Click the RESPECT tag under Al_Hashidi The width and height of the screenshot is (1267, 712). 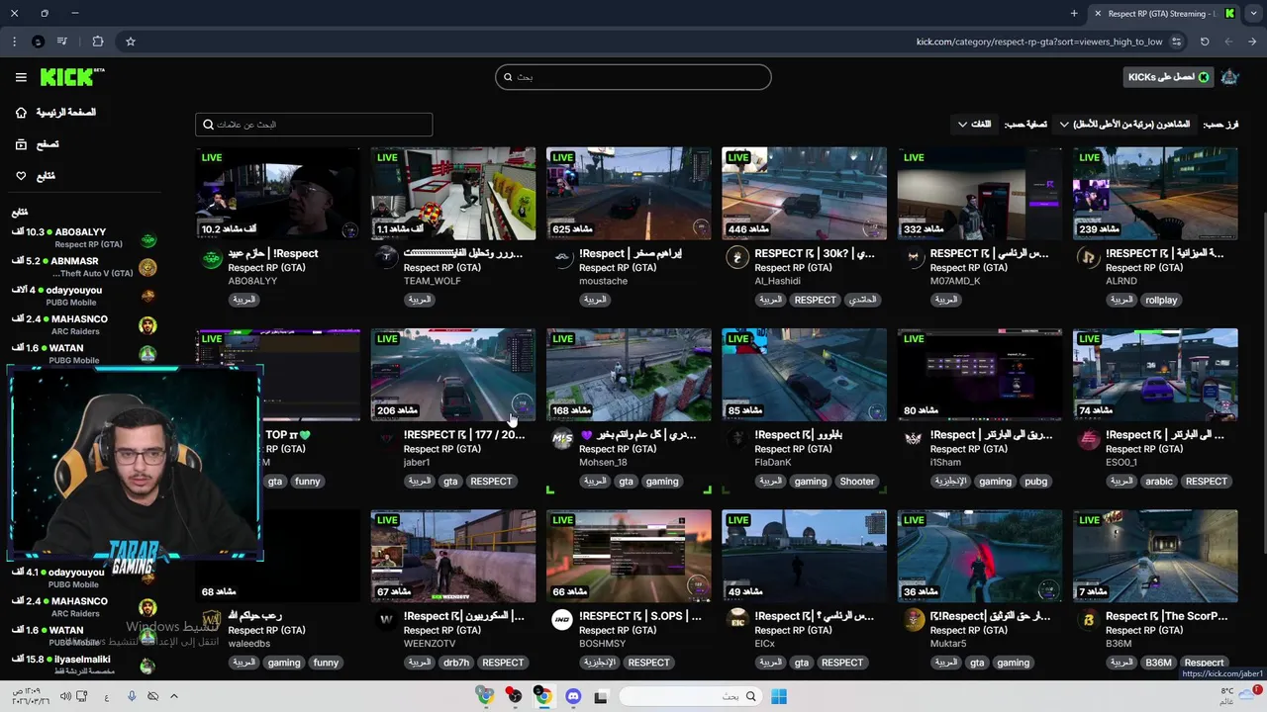(815, 300)
